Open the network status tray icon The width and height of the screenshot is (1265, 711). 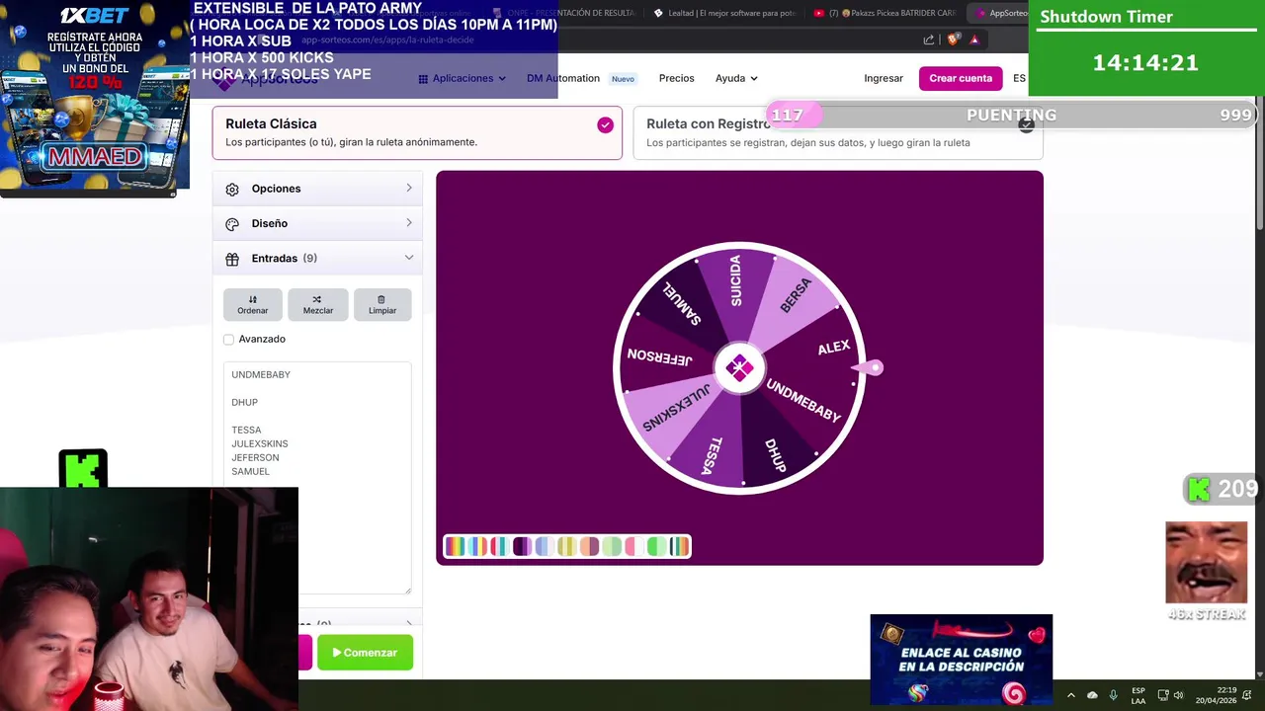1163,695
